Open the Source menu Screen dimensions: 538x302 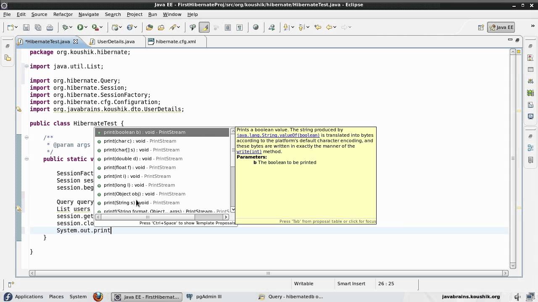[39, 14]
